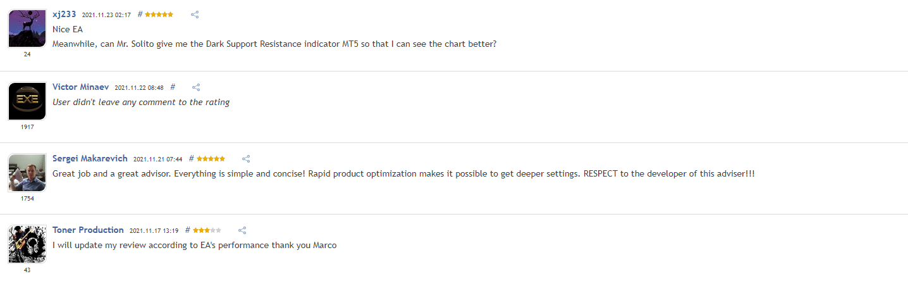Screen dimensions: 908x281
Task: Click the # permalink on Victor Minaev's review
Action: [173, 87]
